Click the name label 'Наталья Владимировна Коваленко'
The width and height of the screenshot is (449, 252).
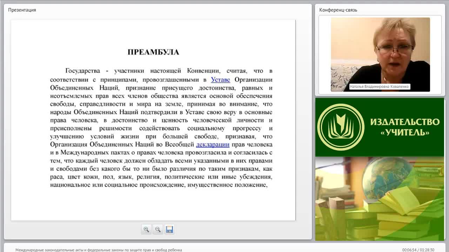[380, 86]
